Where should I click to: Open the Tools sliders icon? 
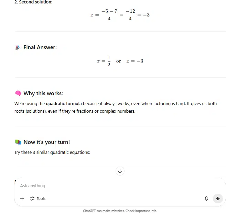[x=32, y=199]
